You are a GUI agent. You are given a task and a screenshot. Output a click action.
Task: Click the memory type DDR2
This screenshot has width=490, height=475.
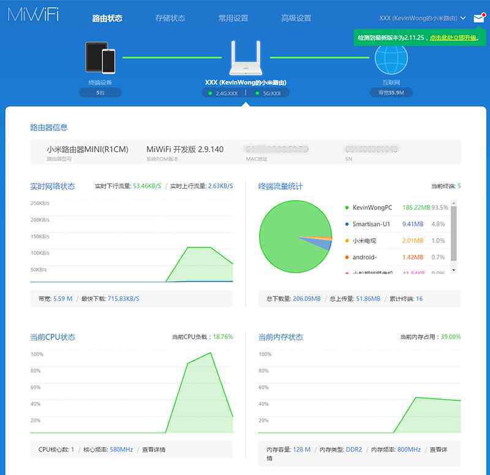(x=354, y=450)
